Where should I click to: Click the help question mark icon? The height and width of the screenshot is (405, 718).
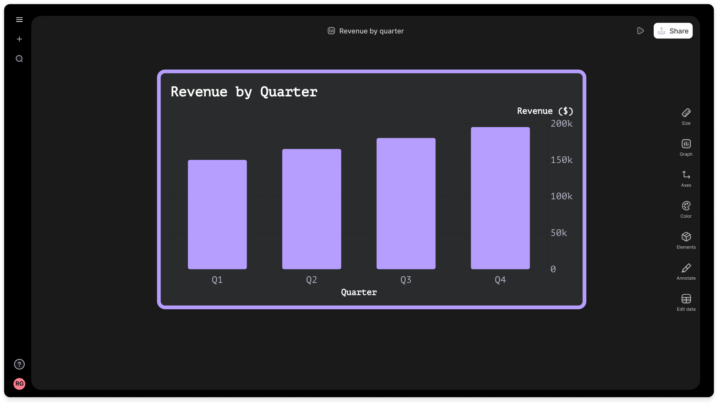tap(19, 364)
